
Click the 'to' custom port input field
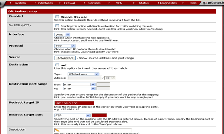103,88
